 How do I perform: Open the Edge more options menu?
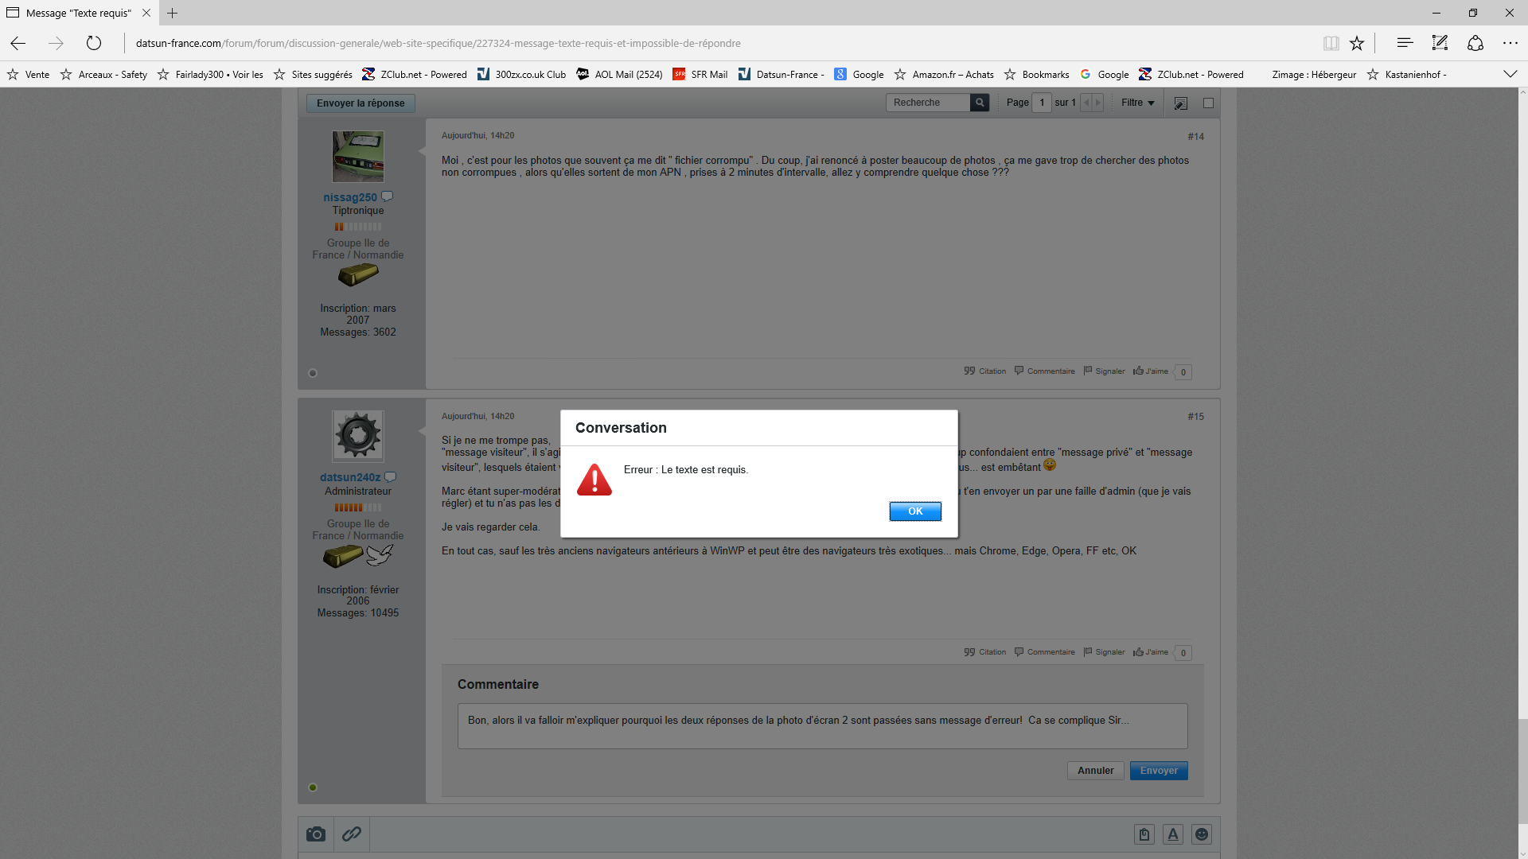click(1510, 44)
